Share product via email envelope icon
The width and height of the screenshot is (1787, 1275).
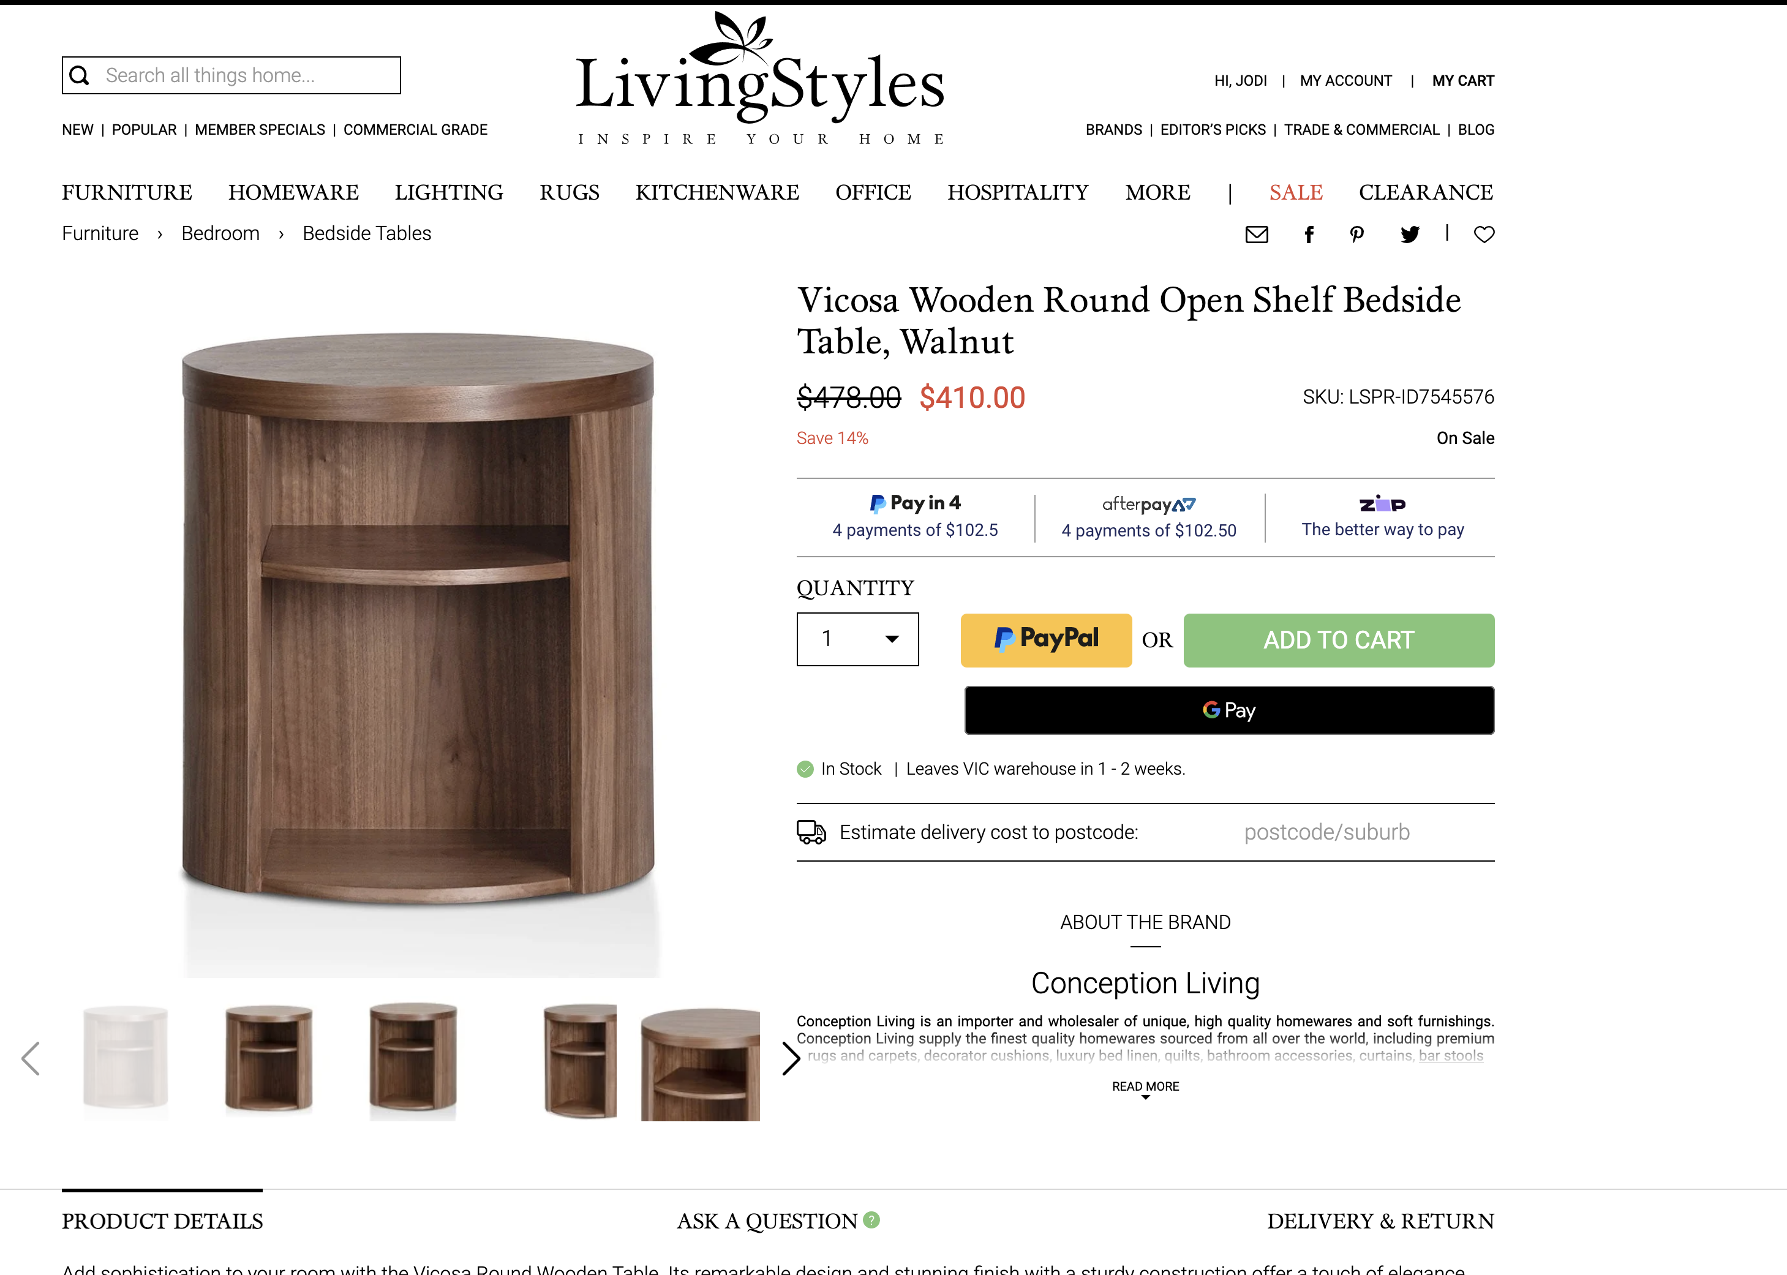1256,235
